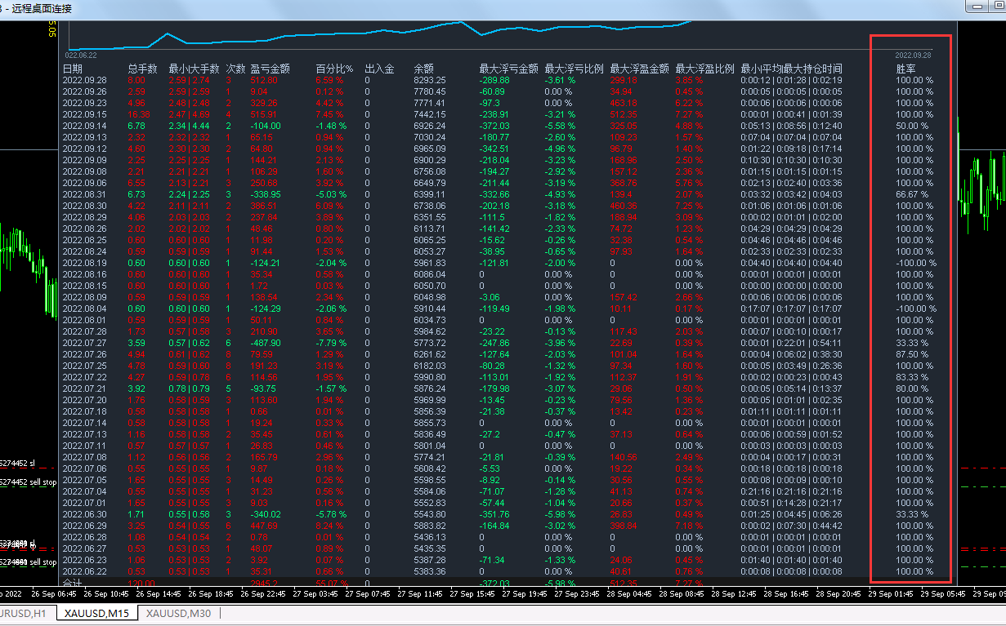This screenshot has height=626, width=1006.
Task: Click the balance value 7442.15
Action: [430, 114]
